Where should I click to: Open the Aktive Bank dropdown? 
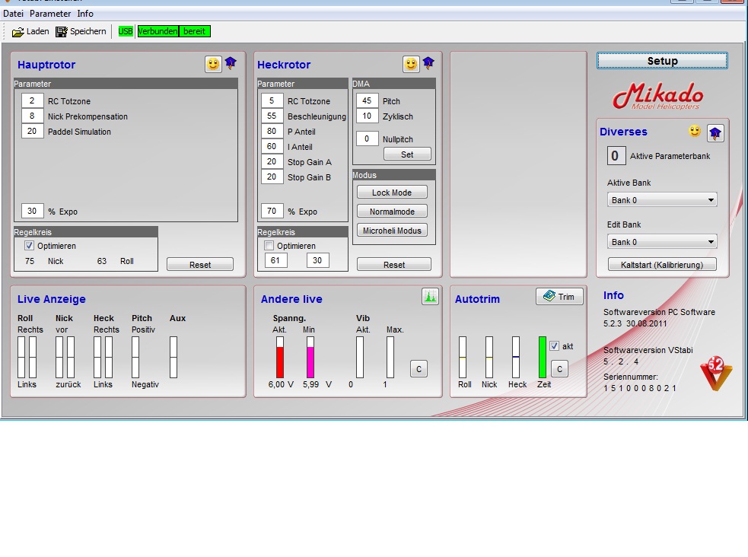662,200
